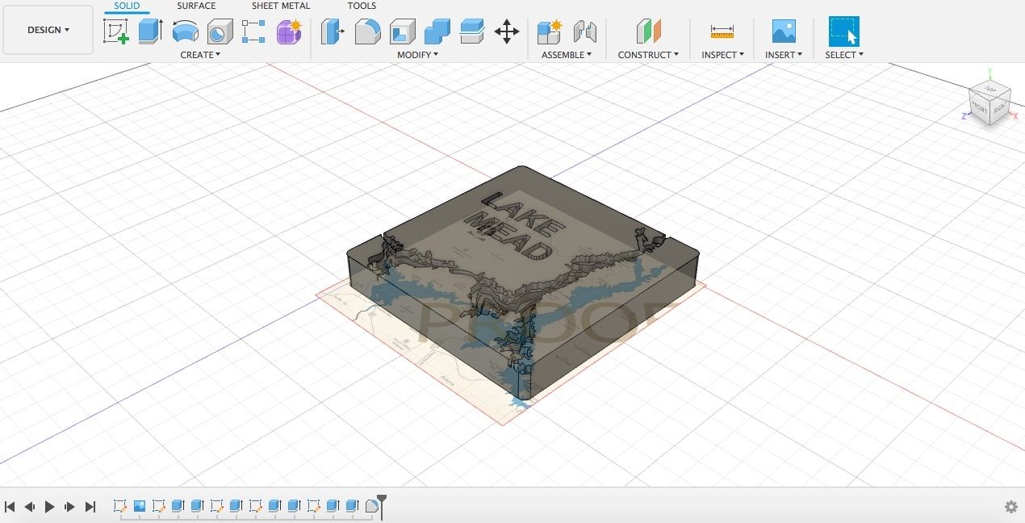Open the DESIGN workspace dropdown
Image resolution: width=1025 pixels, height=523 pixels.
[x=48, y=30]
